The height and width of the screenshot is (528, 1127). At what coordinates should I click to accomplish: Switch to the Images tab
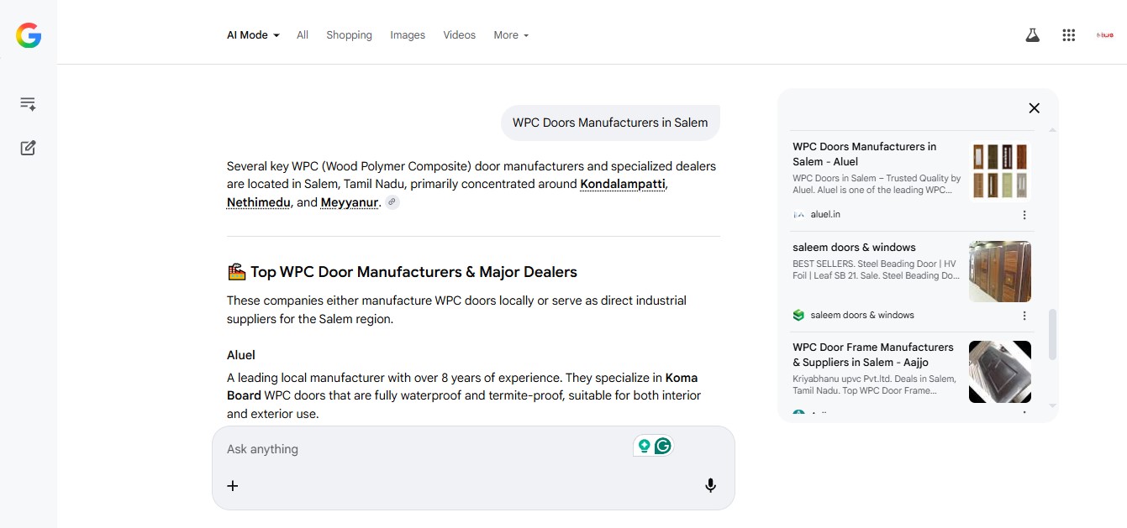[408, 35]
